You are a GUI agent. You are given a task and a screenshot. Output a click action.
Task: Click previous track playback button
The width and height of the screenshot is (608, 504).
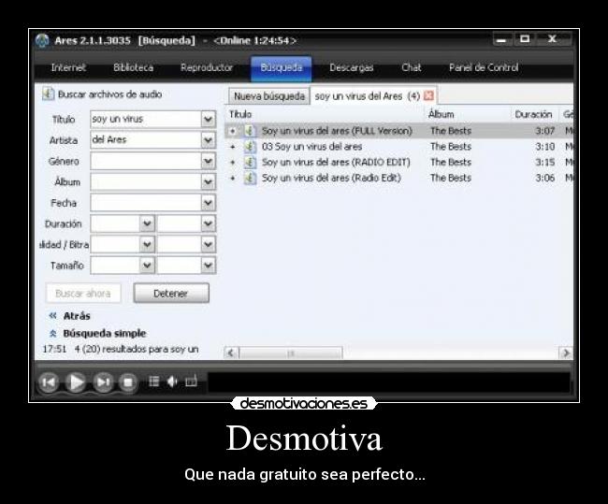[x=49, y=382]
